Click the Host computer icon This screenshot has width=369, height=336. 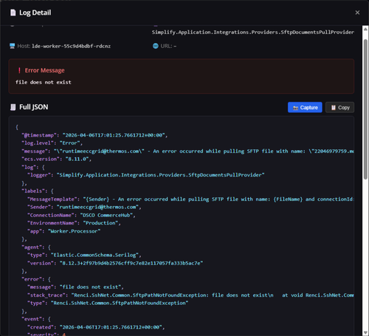(x=12, y=46)
